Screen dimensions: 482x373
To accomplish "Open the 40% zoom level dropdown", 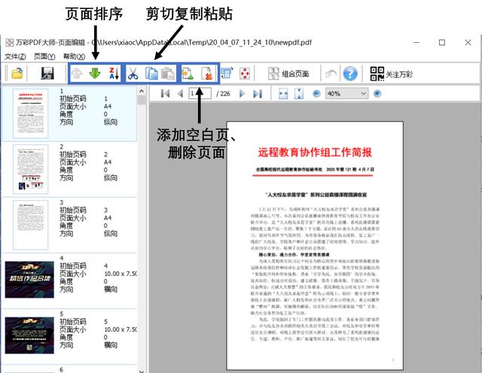I will click(x=346, y=94).
